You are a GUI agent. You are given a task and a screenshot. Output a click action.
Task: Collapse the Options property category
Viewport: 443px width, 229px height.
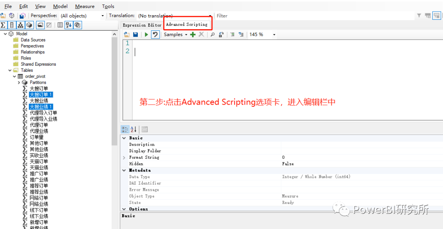tap(124, 209)
